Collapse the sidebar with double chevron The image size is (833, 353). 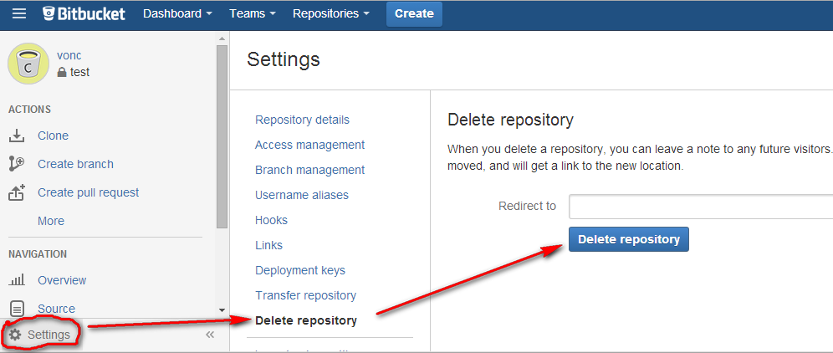pos(210,335)
